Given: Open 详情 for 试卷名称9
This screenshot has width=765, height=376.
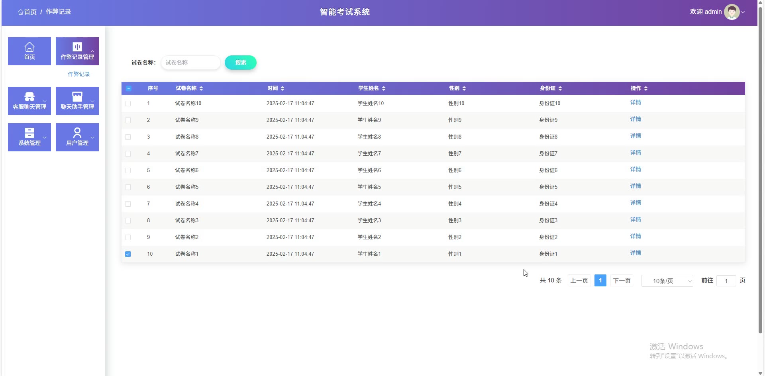Looking at the screenshot, I should pos(636,119).
